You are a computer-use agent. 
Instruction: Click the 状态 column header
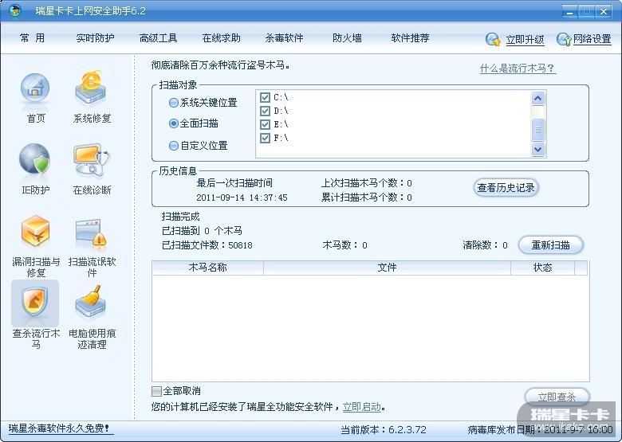click(x=543, y=268)
